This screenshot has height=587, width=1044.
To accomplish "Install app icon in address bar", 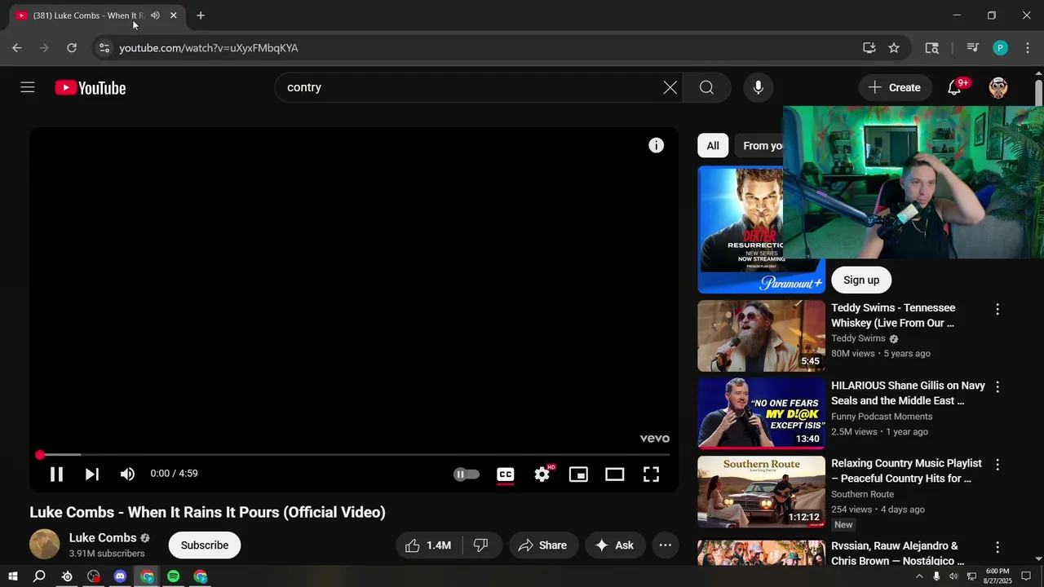I will 869,48.
